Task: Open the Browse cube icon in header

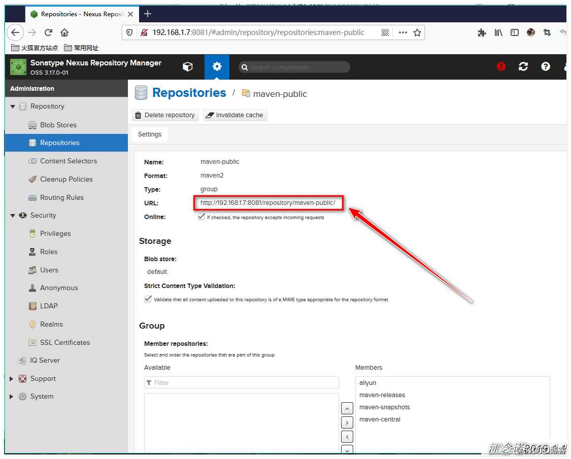Action: tap(187, 66)
